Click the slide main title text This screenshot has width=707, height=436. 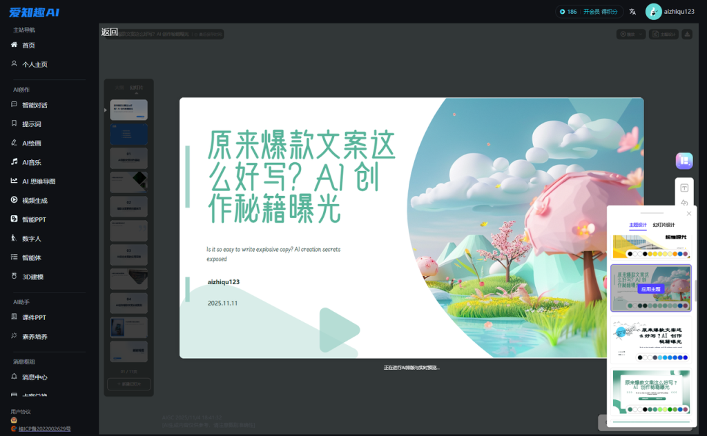click(301, 177)
